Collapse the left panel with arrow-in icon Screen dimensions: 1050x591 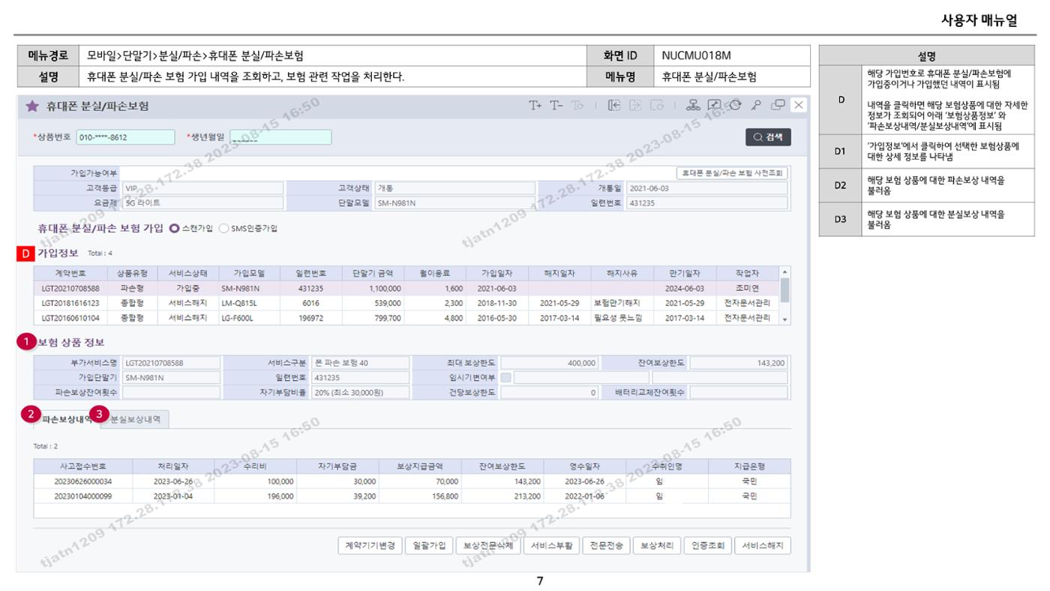614,106
